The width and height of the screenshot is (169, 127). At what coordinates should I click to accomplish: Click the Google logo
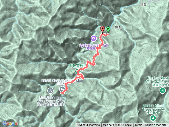(x=10, y=124)
